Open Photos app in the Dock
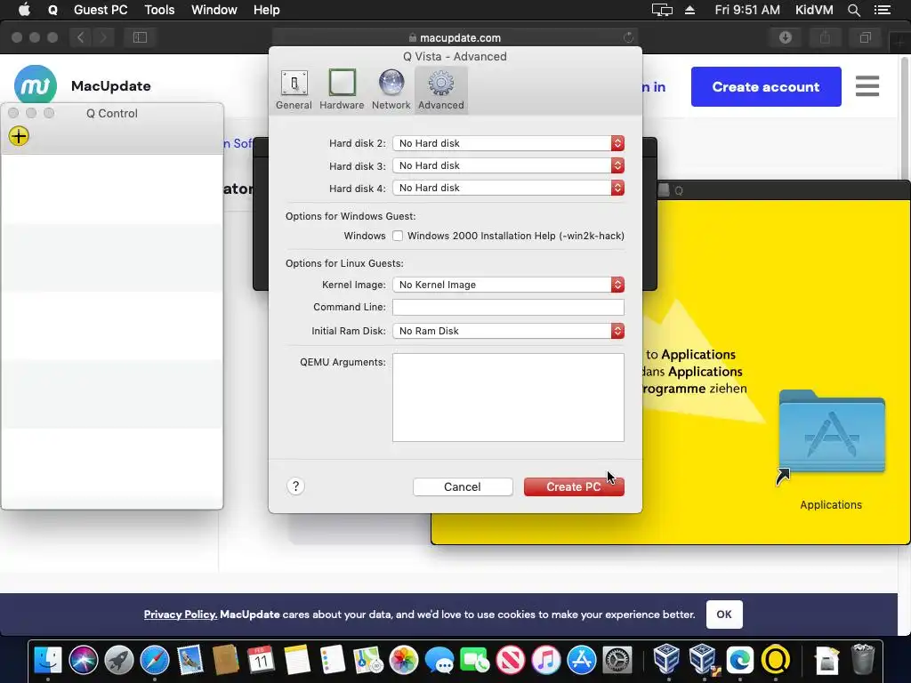The image size is (911, 683). point(403,660)
